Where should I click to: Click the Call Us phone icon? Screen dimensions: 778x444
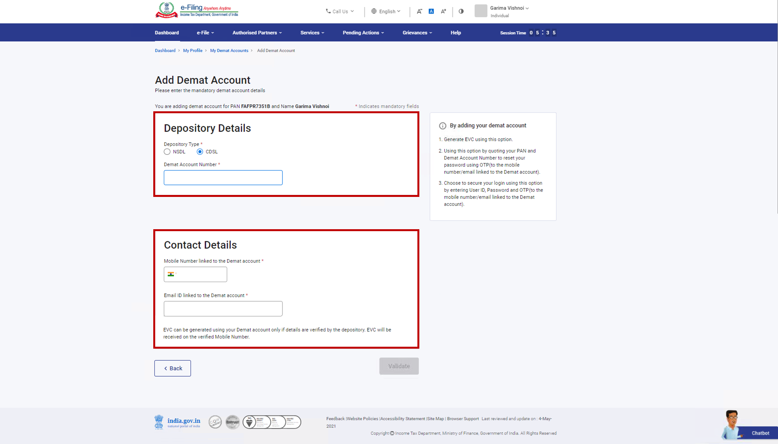327,12
